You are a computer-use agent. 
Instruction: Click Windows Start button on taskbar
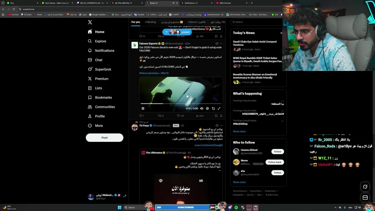(x=120, y=207)
